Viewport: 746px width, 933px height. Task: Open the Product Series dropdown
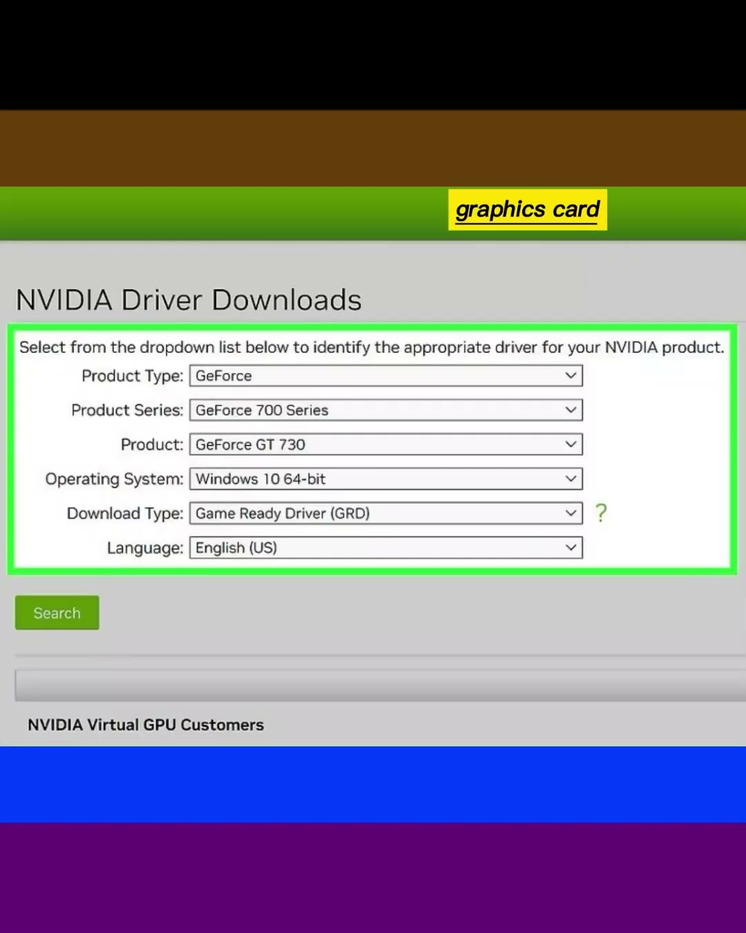coord(386,411)
